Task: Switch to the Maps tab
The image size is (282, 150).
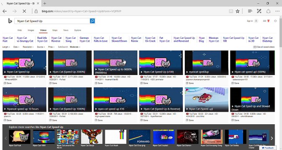Action: [55, 30]
